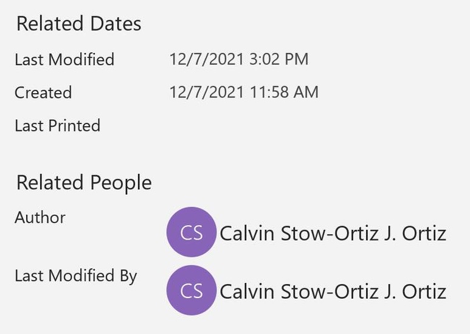Select the Created label
The image size is (470, 334).
43,92
